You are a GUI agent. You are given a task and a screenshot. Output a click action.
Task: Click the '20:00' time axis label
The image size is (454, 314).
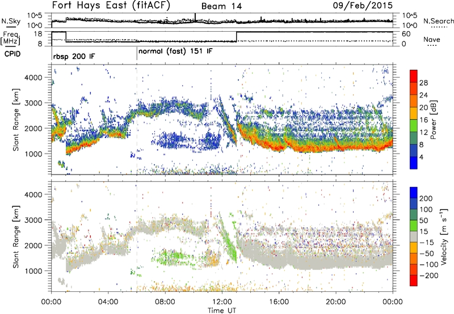pyautogui.click(x=335, y=302)
